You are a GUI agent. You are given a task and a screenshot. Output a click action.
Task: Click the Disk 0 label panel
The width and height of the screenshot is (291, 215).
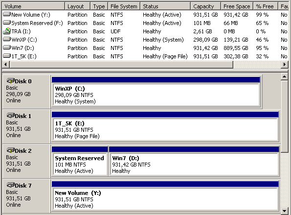(26, 92)
